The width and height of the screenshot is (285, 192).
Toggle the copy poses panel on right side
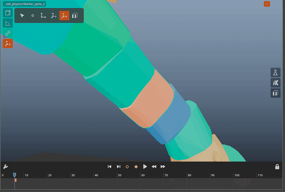point(275,93)
